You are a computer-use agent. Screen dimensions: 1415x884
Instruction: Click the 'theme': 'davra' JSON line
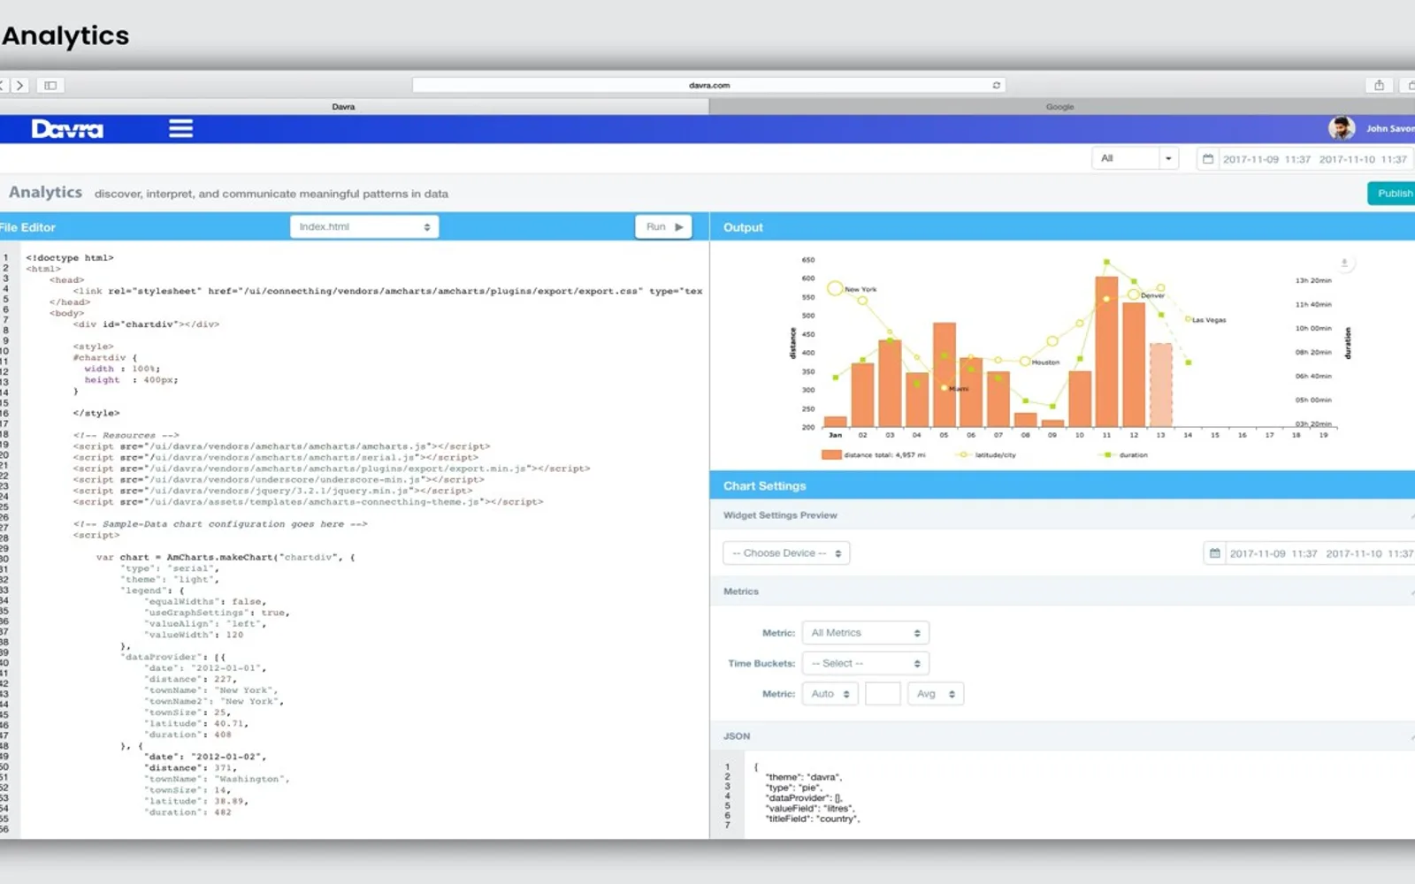804,777
